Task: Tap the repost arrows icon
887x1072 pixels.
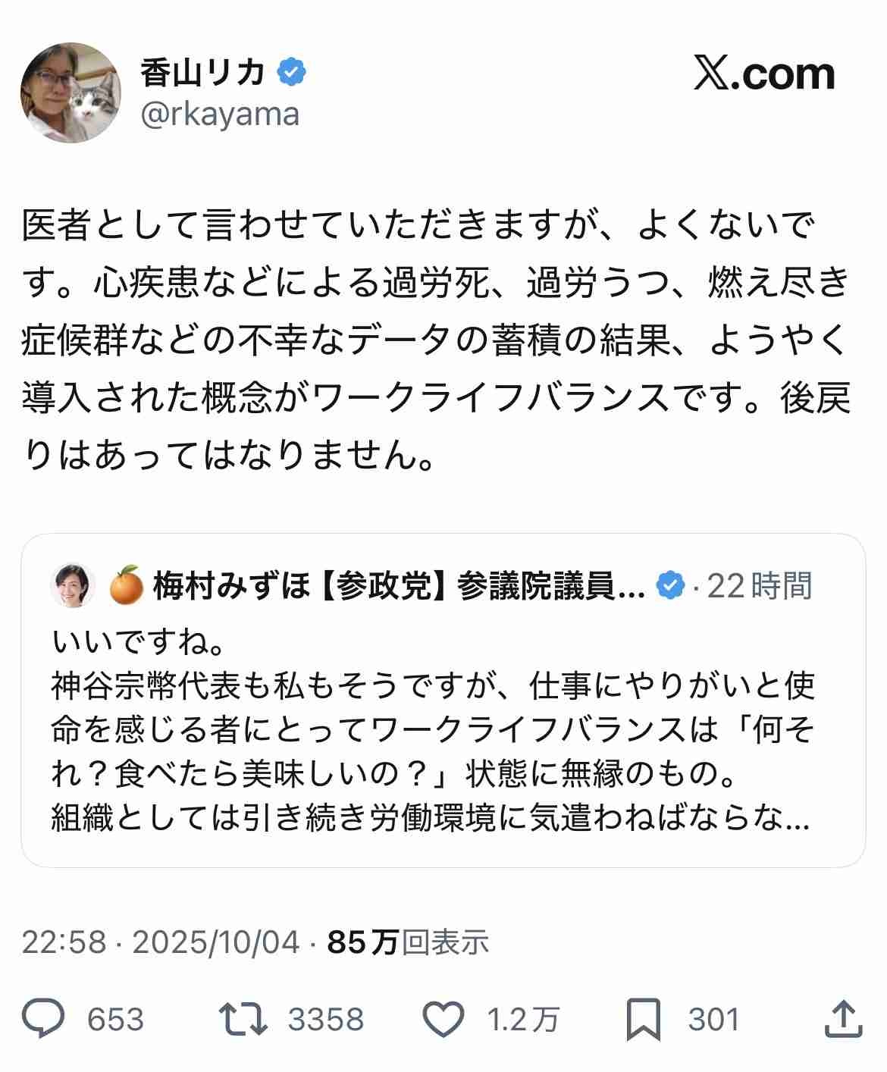Action: point(243,1019)
